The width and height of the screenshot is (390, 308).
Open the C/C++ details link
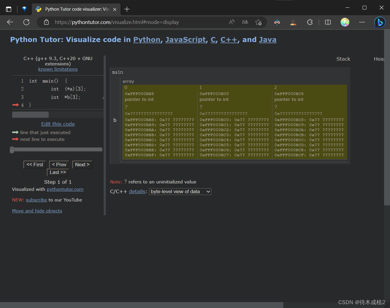point(137,191)
